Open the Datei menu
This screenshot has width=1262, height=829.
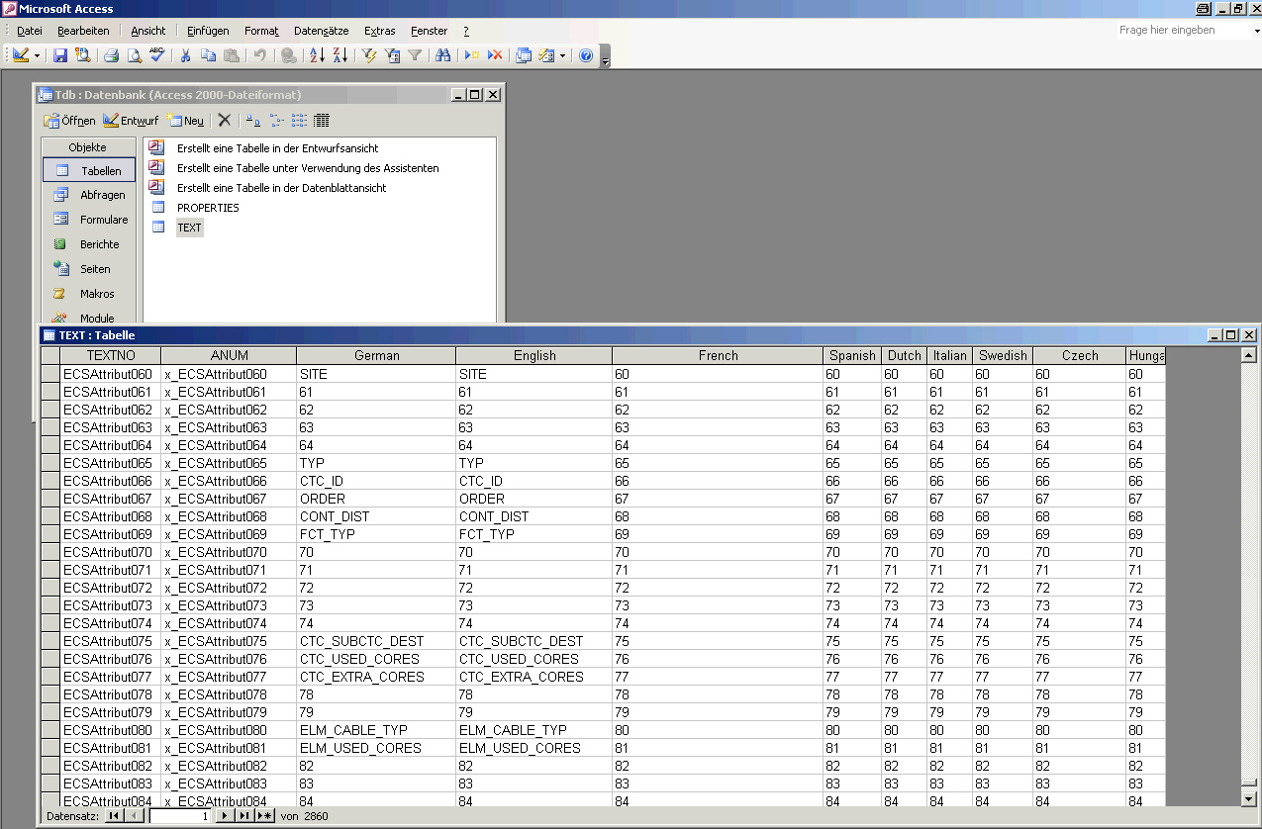(30, 31)
